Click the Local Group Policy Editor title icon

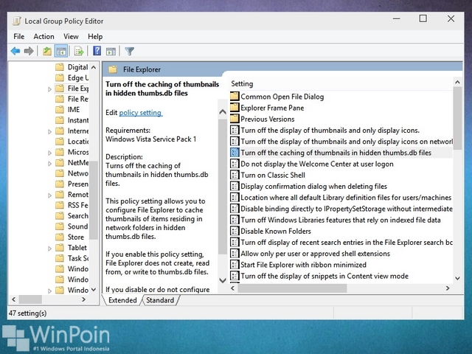tap(17, 21)
